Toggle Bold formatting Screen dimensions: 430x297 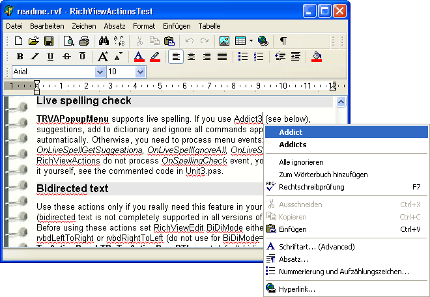click(20, 57)
